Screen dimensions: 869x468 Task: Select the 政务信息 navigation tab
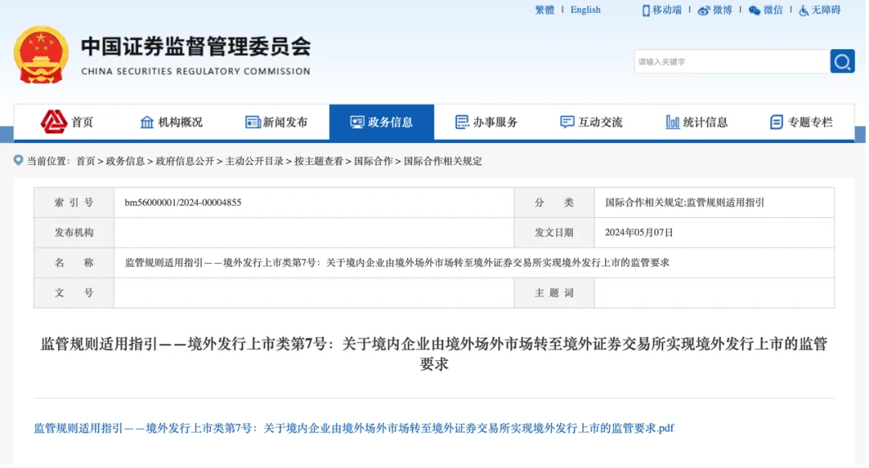click(383, 122)
